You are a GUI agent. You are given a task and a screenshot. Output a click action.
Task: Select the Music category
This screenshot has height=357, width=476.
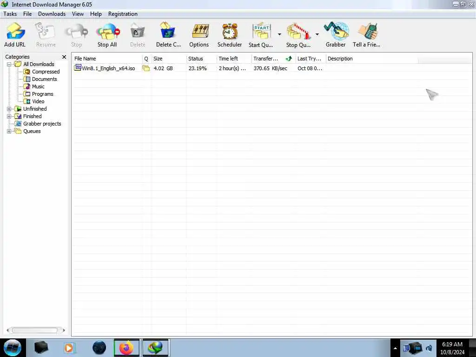(38, 86)
